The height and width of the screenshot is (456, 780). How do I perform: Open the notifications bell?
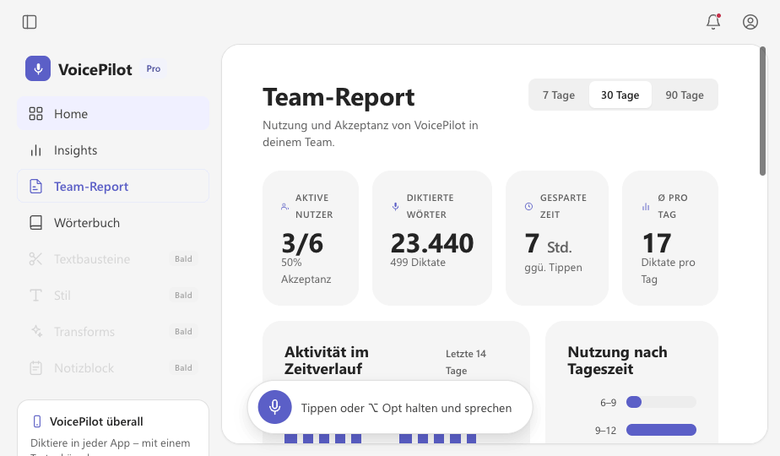coord(713,22)
